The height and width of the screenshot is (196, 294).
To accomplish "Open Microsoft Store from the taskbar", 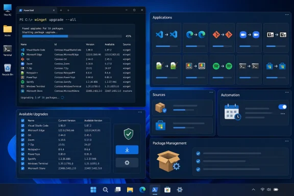I will point(167,190).
